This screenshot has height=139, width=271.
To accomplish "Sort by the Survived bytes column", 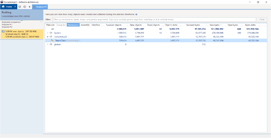I will tap(193, 25).
